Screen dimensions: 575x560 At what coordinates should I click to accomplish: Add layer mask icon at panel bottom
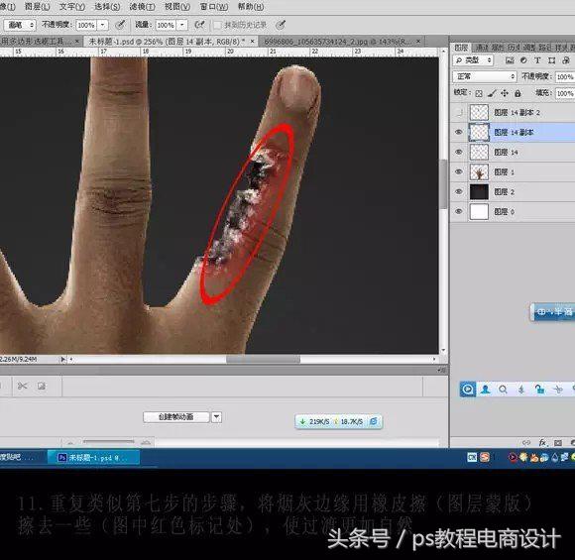[558, 443]
